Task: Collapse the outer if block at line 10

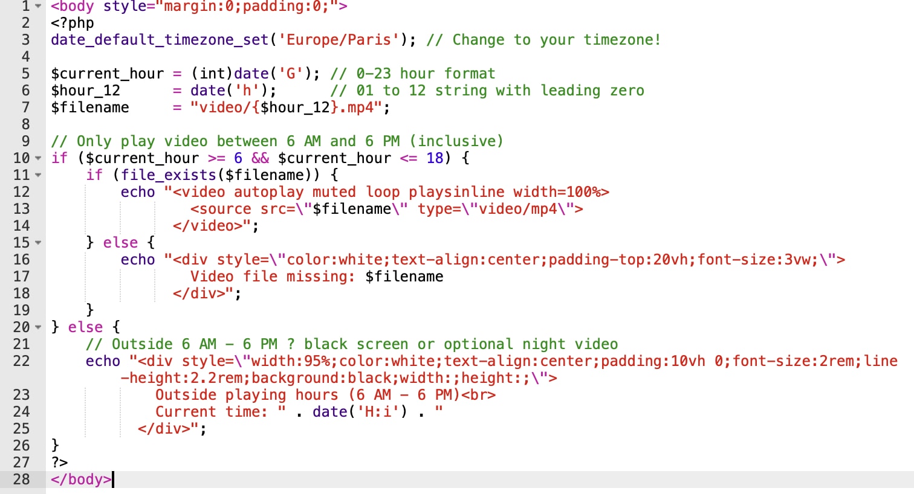Action: [x=38, y=158]
